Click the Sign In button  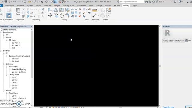160,2
